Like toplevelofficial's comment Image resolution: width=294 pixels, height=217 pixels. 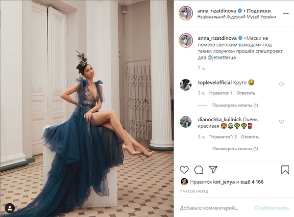coord(281,84)
